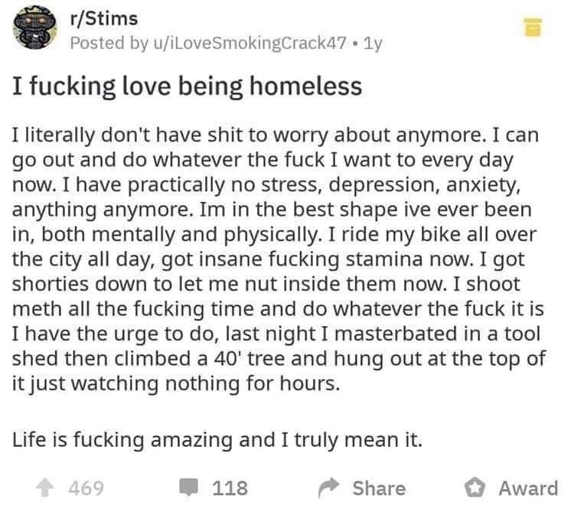
Task: Upvote the post with the arrow icon
Action: [45, 488]
